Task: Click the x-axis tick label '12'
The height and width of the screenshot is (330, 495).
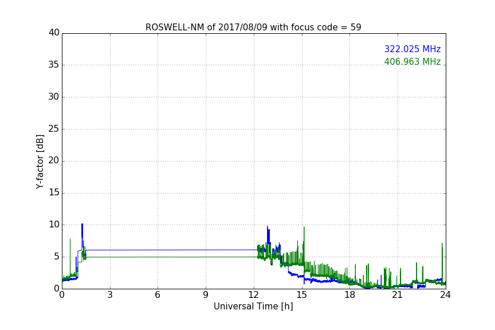Action: point(253,295)
